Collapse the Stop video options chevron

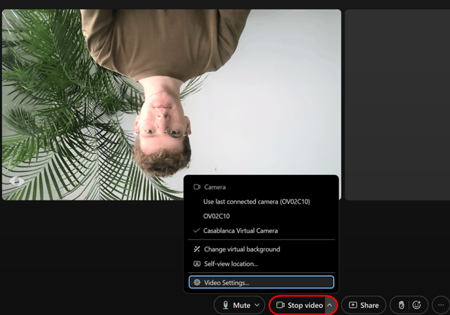click(330, 305)
